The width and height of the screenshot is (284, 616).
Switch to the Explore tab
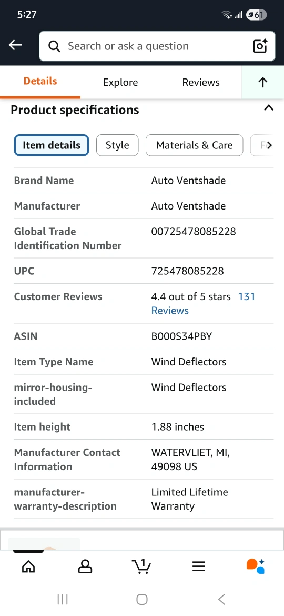[120, 82]
